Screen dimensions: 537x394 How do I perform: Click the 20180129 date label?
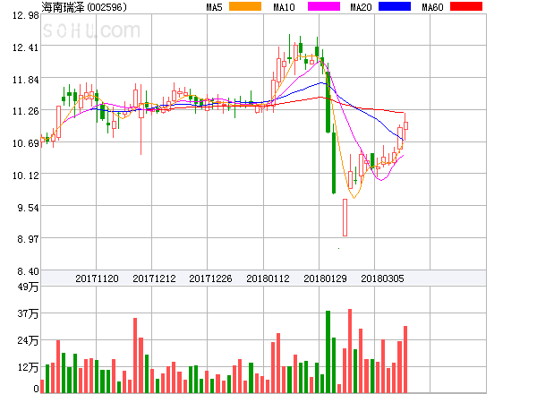[325, 278]
